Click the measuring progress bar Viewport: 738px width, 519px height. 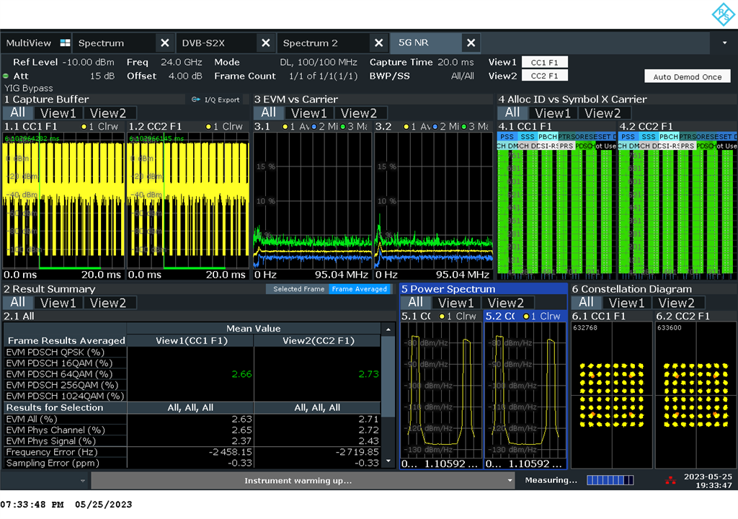click(610, 480)
